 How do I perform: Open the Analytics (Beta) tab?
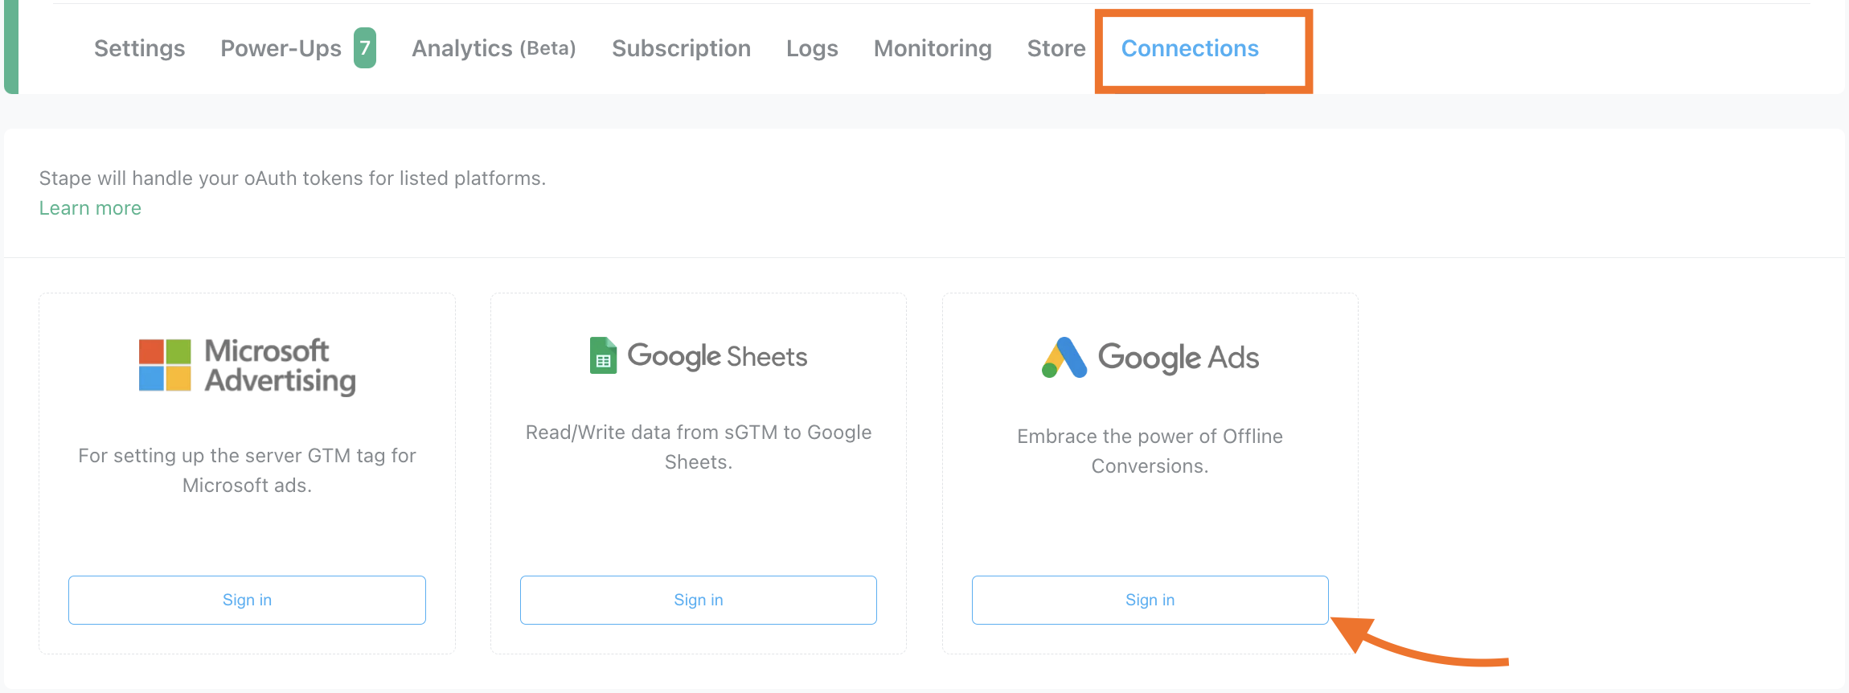(x=494, y=48)
